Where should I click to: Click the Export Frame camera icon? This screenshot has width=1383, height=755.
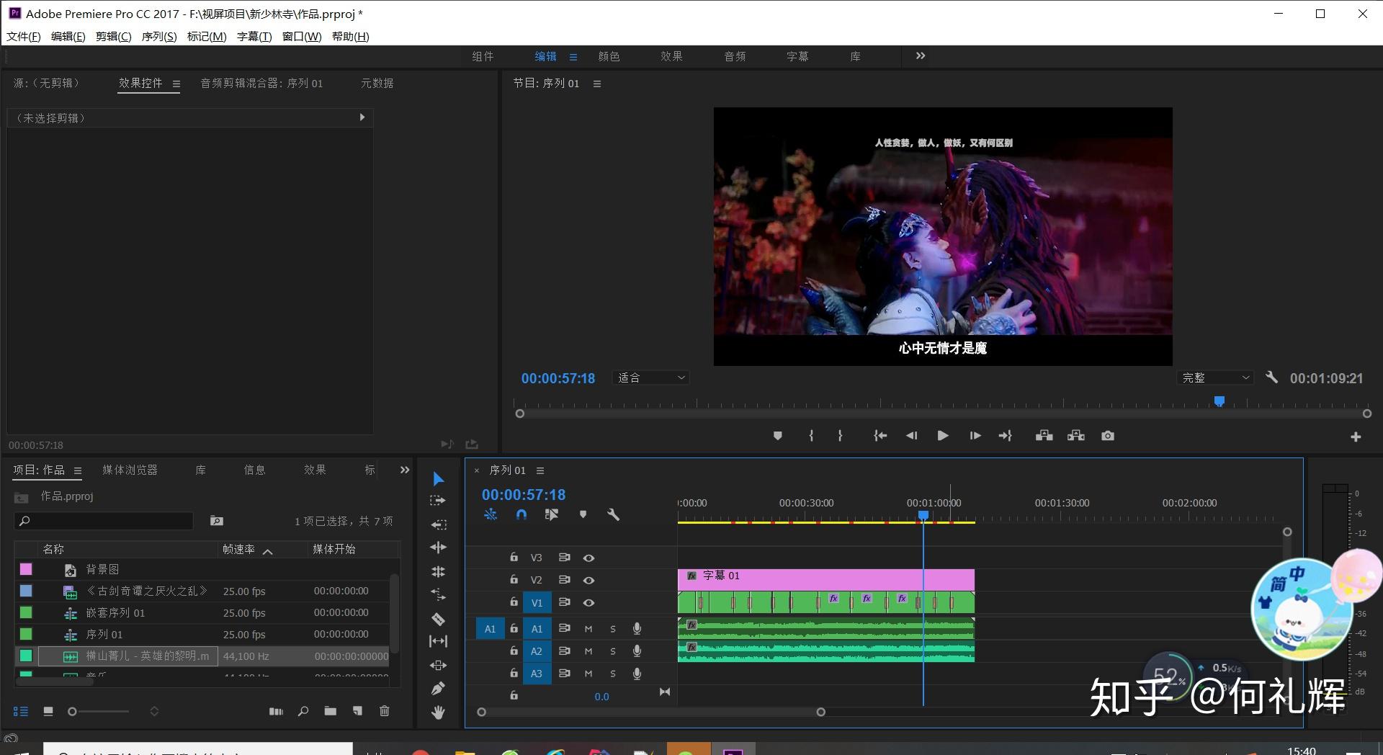click(1108, 436)
